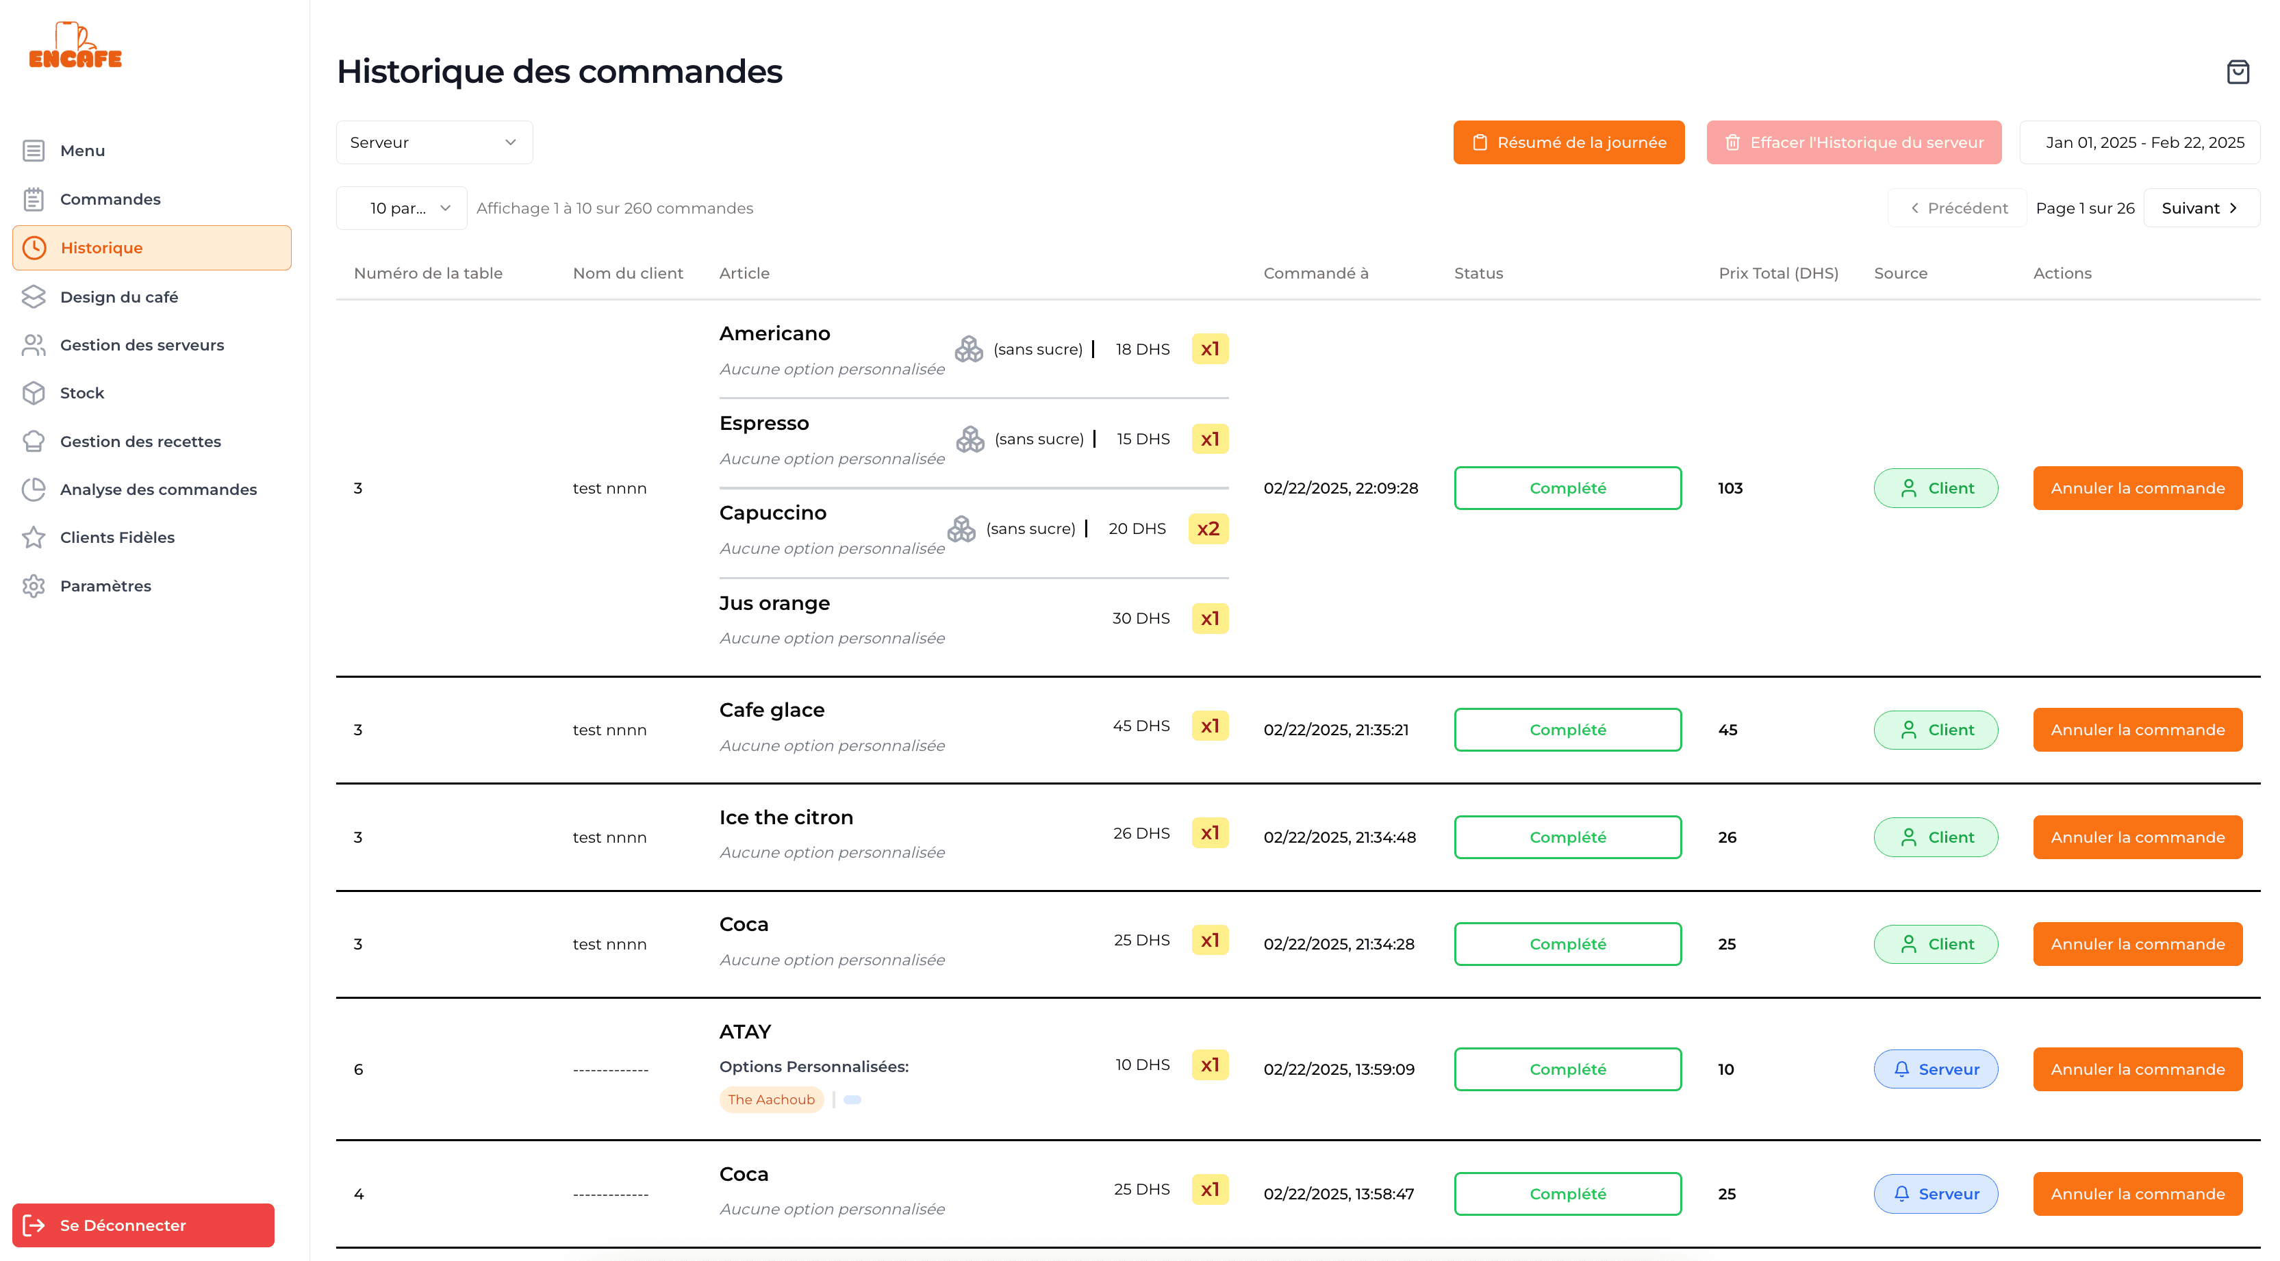The height and width of the screenshot is (1261, 2280).
Task: Click Se Déconnecter button
Action: click(143, 1225)
